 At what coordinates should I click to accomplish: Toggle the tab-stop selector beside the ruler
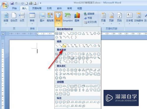(3, 34)
